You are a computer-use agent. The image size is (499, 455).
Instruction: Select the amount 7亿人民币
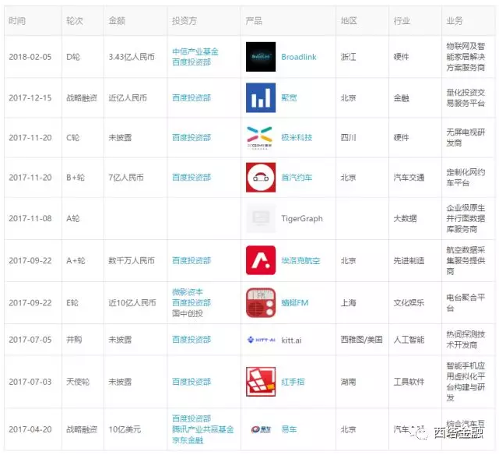[126, 178]
